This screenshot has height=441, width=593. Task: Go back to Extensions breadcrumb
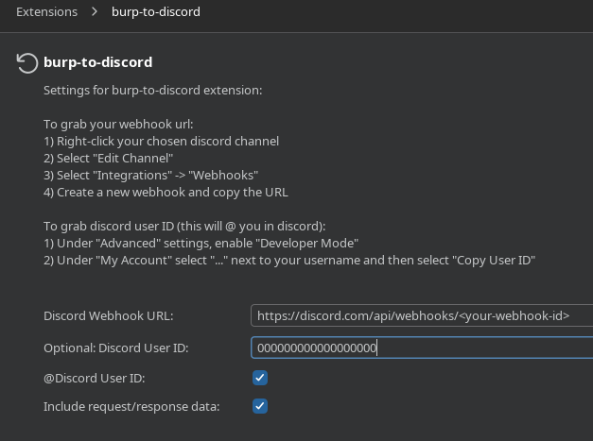point(47,12)
